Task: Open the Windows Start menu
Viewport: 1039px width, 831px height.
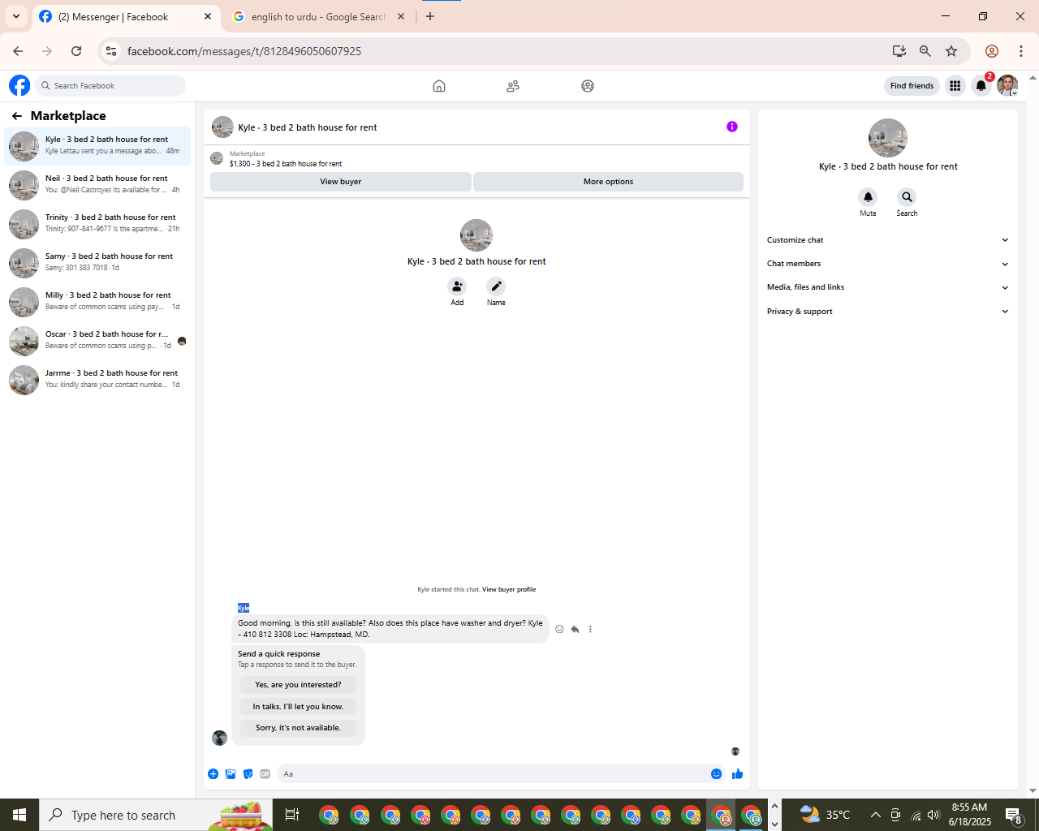Action: [x=19, y=815]
